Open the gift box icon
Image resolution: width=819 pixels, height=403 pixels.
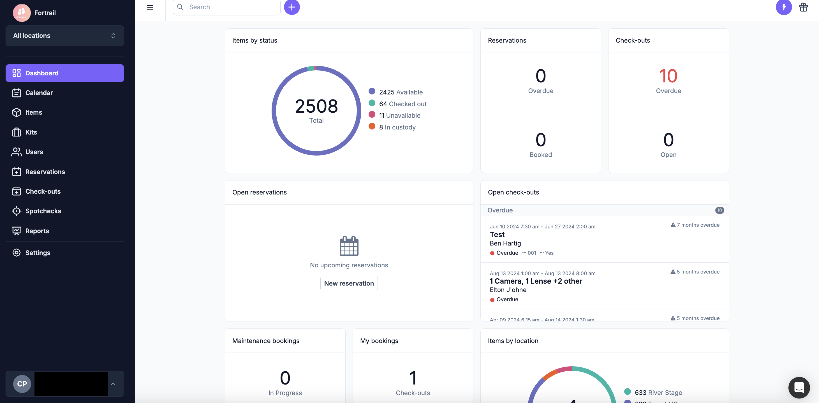803,7
